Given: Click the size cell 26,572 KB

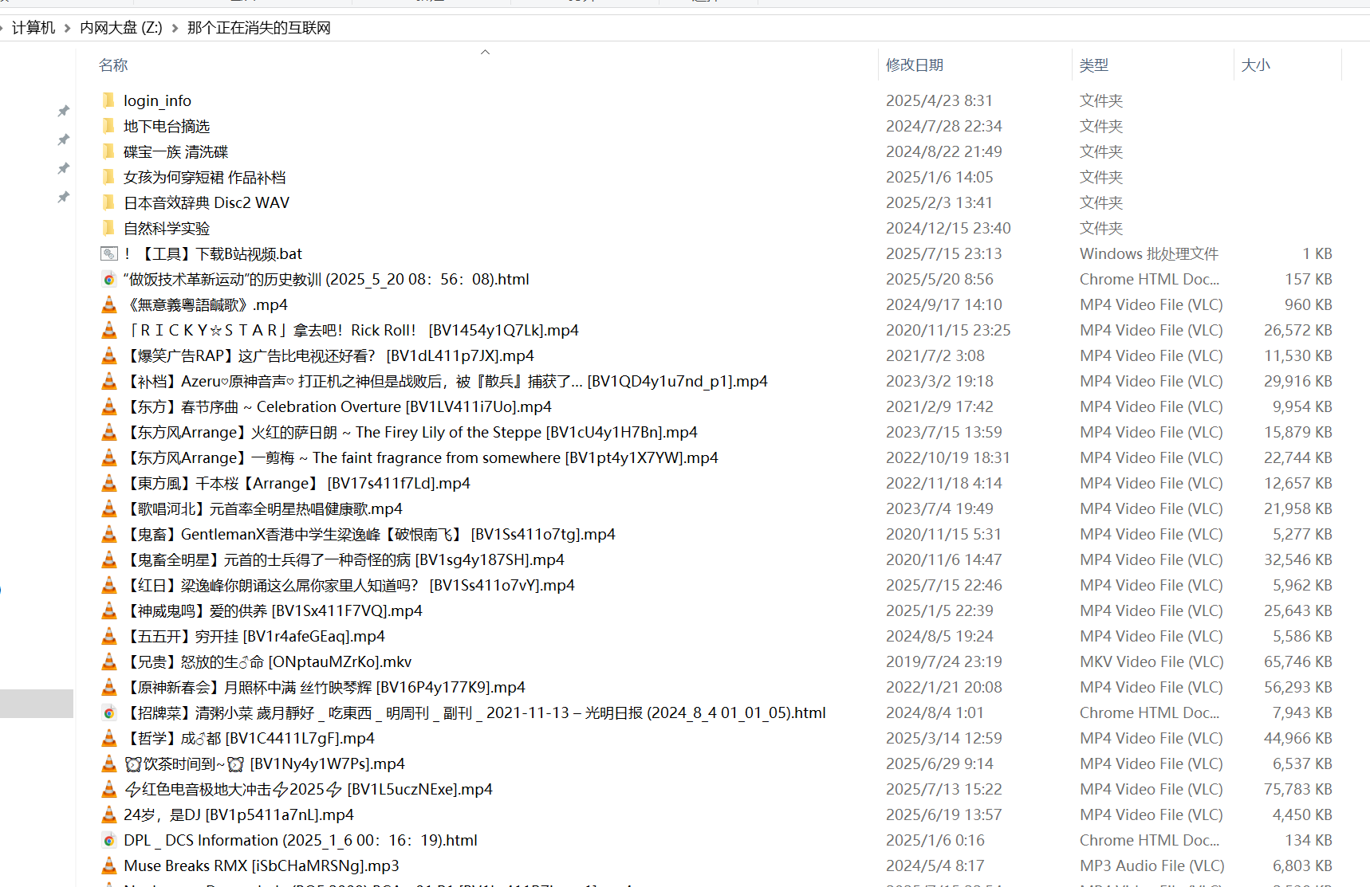Looking at the screenshot, I should click(x=1298, y=330).
